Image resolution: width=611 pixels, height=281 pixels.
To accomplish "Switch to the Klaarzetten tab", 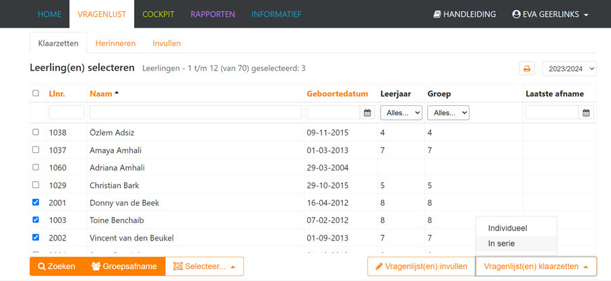I will click(58, 43).
